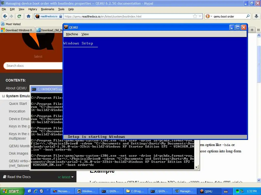This screenshot has height=195, width=261.
Task: Open the QEMU Machine menu
Action: click(x=72, y=34)
